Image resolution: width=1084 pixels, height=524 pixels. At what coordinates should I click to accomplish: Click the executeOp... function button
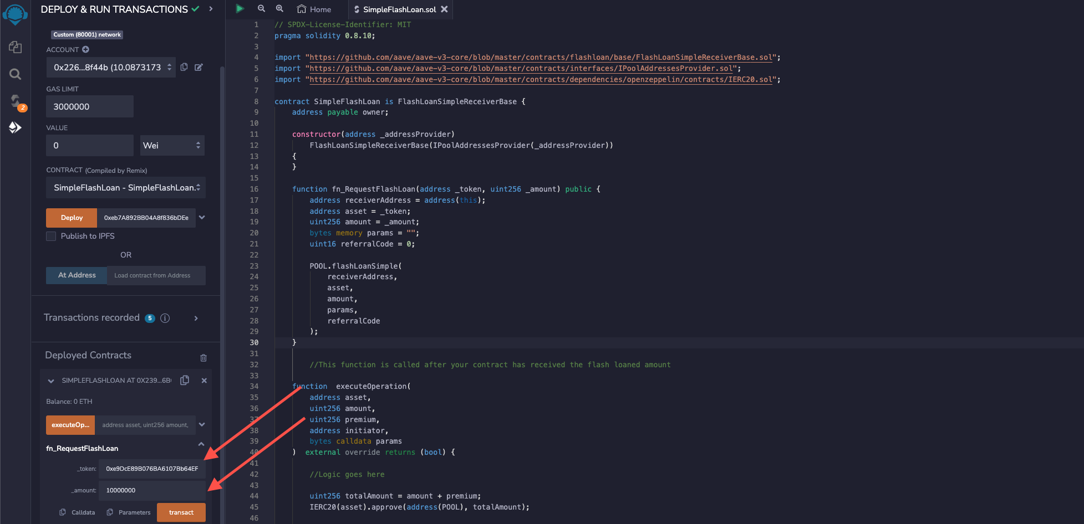(70, 425)
